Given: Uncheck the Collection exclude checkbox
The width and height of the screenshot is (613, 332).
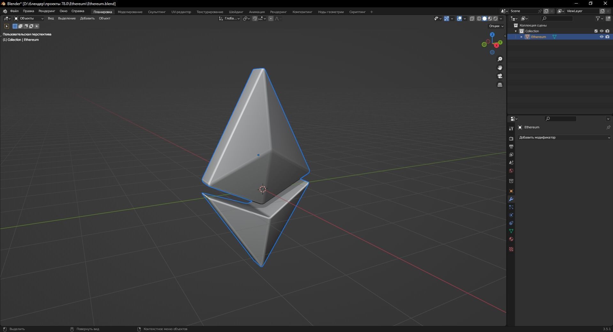Looking at the screenshot, I should [596, 31].
